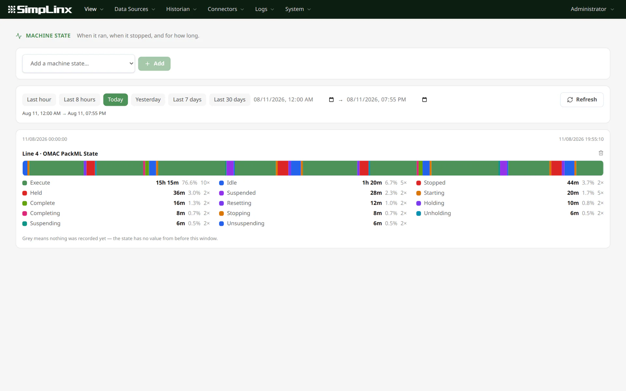The height and width of the screenshot is (391, 626).
Task: Select the Today range
Action: point(115,100)
